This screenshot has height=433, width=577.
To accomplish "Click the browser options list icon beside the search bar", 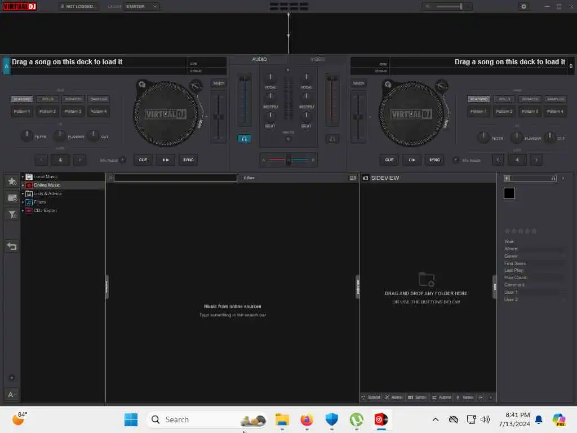I will [x=353, y=178].
